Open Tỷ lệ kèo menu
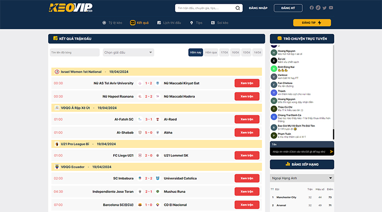382x212 pixels. [x=112, y=22]
